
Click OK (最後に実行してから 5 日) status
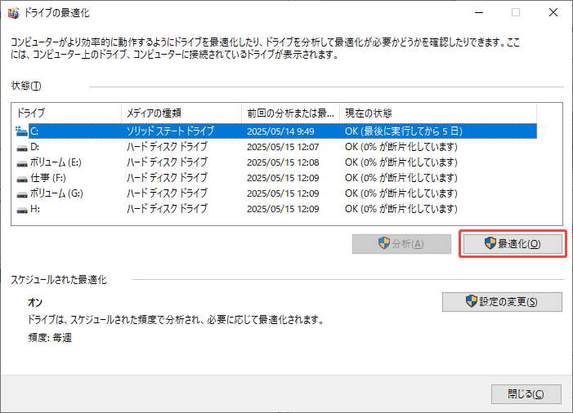coord(404,131)
